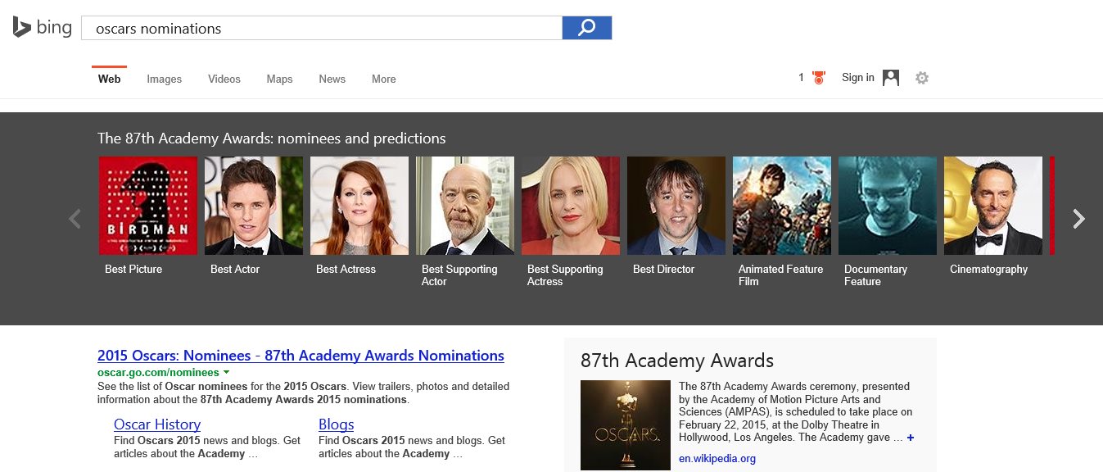This screenshot has height=472, width=1103.
Task: Click the Animated Feature Film caption
Action: coord(781,275)
